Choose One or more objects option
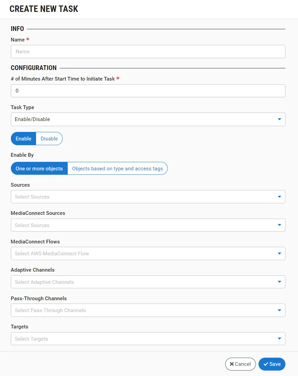Screen dimensions: 298x376 (39, 169)
